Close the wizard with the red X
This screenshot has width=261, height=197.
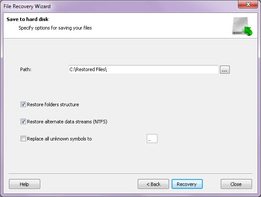pyautogui.click(x=248, y=4)
